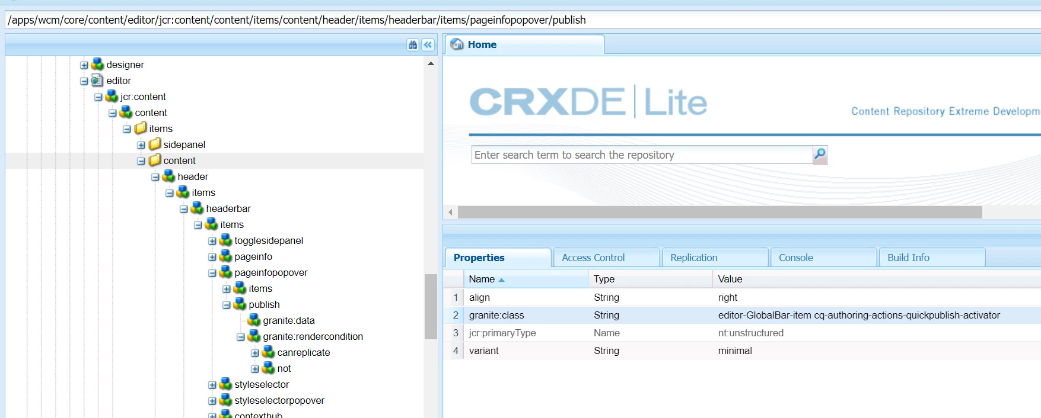The width and height of the screenshot is (1041, 418).
Task: Sort properties by Name column header
Action: (526, 279)
